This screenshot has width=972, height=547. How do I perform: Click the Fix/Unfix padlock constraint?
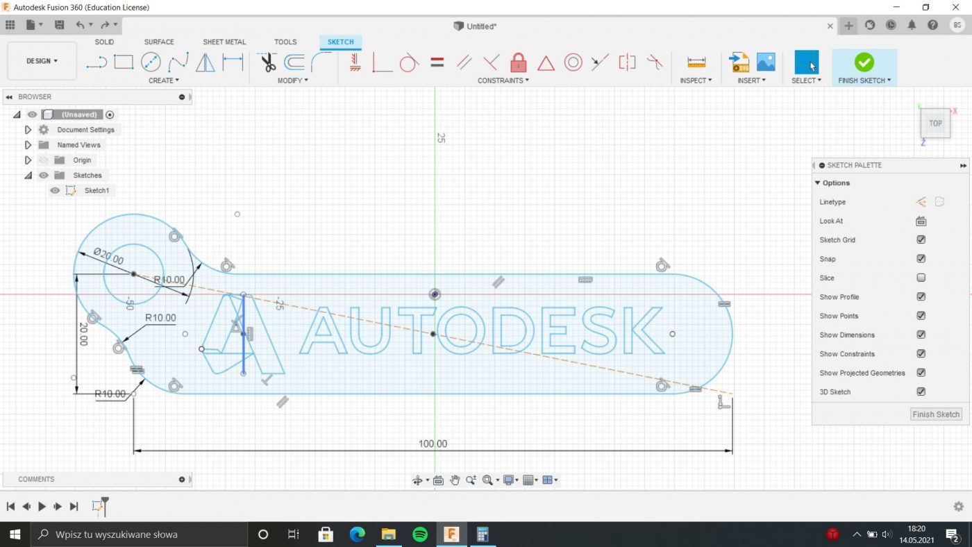[518, 62]
